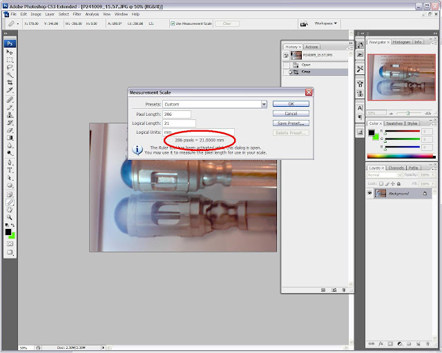Select the Pen tool

(x=10, y=163)
